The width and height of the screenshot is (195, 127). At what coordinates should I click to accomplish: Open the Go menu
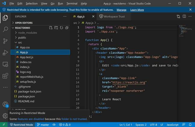(52, 4)
